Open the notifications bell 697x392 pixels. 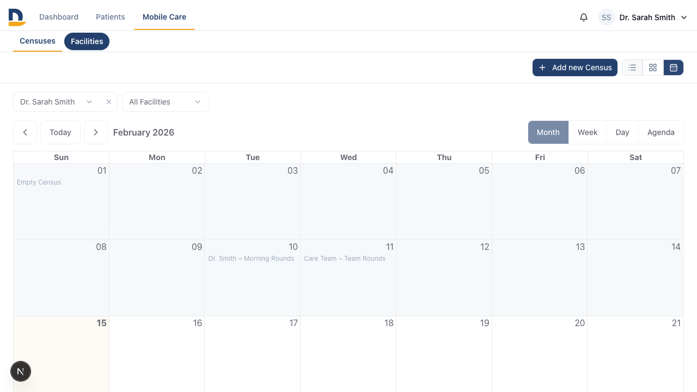(584, 17)
